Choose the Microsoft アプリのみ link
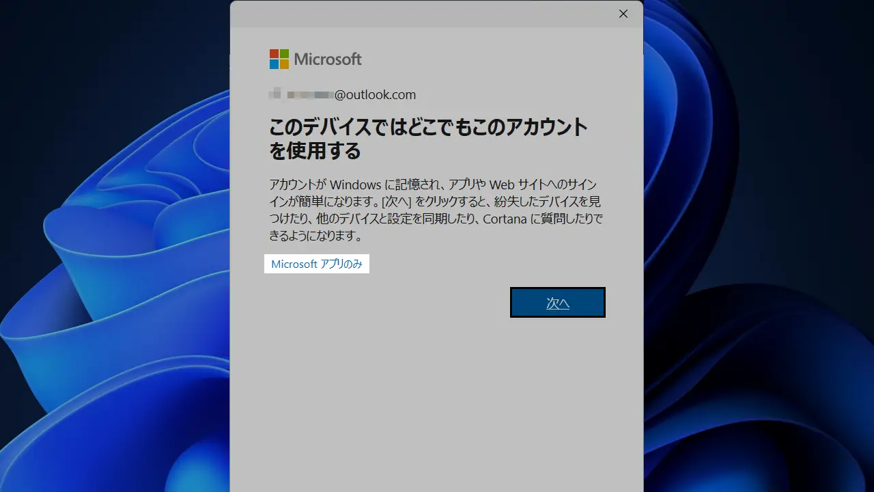 pyautogui.click(x=316, y=264)
